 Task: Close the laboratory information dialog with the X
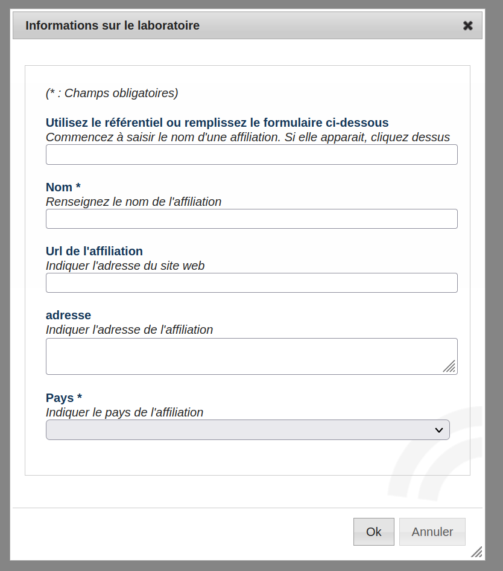point(468,25)
